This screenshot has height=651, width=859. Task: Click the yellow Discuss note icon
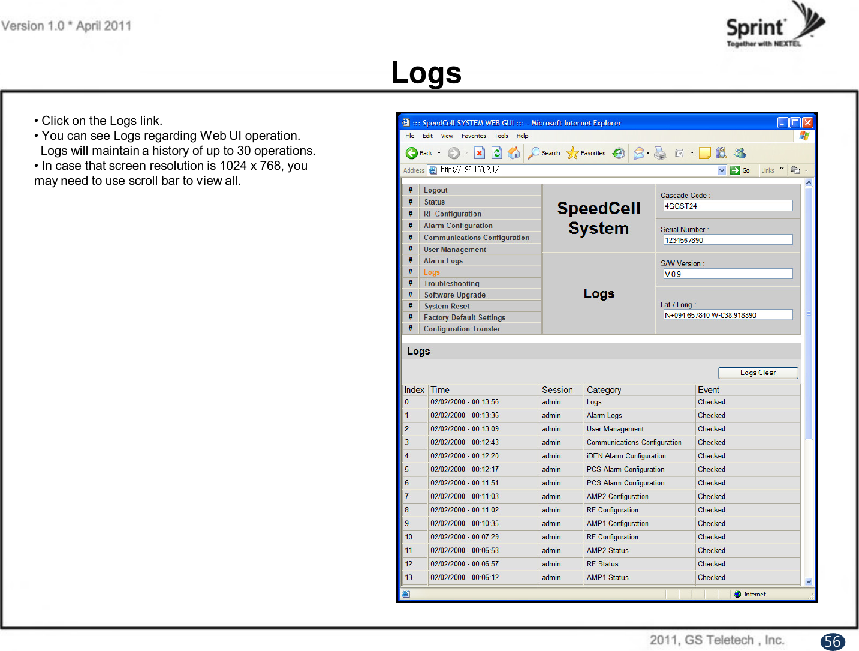point(704,153)
